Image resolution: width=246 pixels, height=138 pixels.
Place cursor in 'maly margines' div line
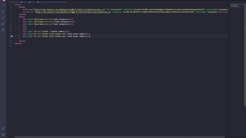point(48,19)
